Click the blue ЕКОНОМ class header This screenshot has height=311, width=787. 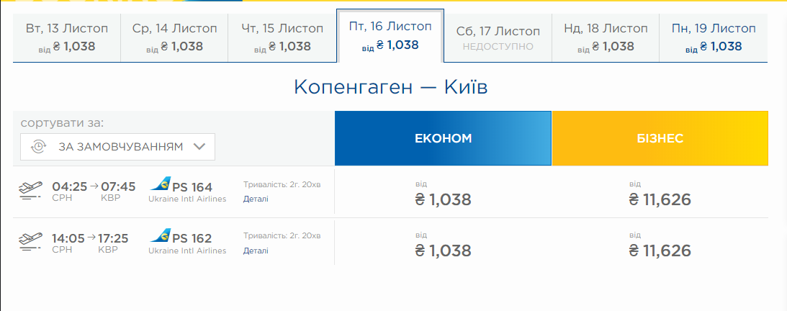[443, 138]
